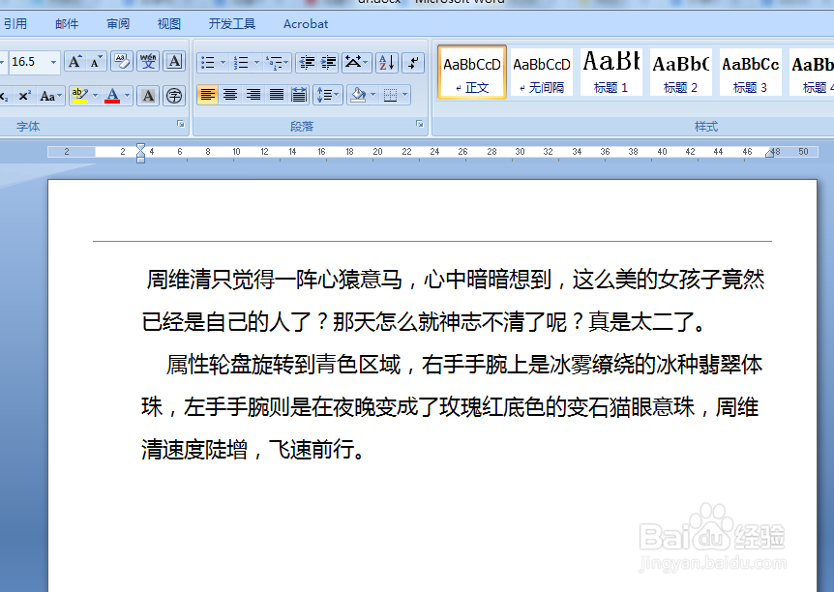Viewport: 834px width, 592px height.
Task: Open the 审阅 ribbon tab
Action: 118,24
